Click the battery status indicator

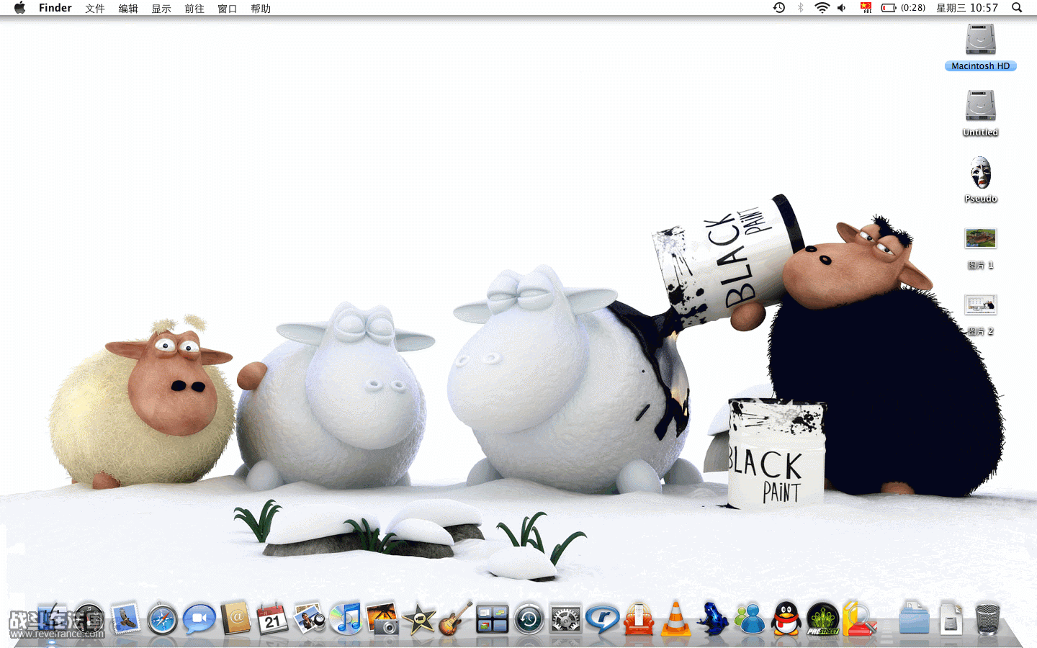click(x=904, y=8)
